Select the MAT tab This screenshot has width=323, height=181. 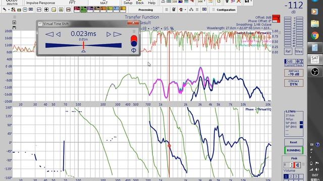coord(104,3)
